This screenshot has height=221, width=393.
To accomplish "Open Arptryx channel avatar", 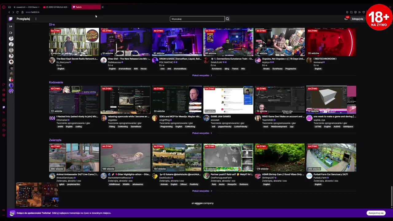I will [258, 60].
